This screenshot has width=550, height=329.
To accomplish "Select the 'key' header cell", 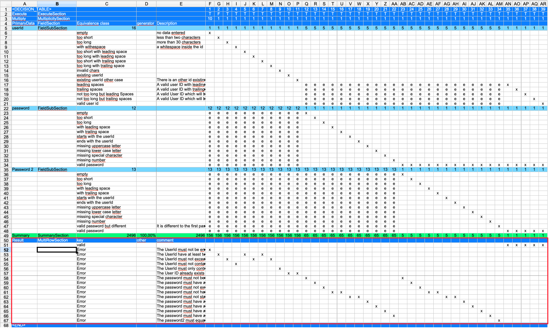I will tap(106, 240).
